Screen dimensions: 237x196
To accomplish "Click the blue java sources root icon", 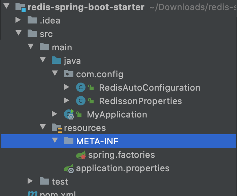I will pyautogui.click(x=56, y=60).
